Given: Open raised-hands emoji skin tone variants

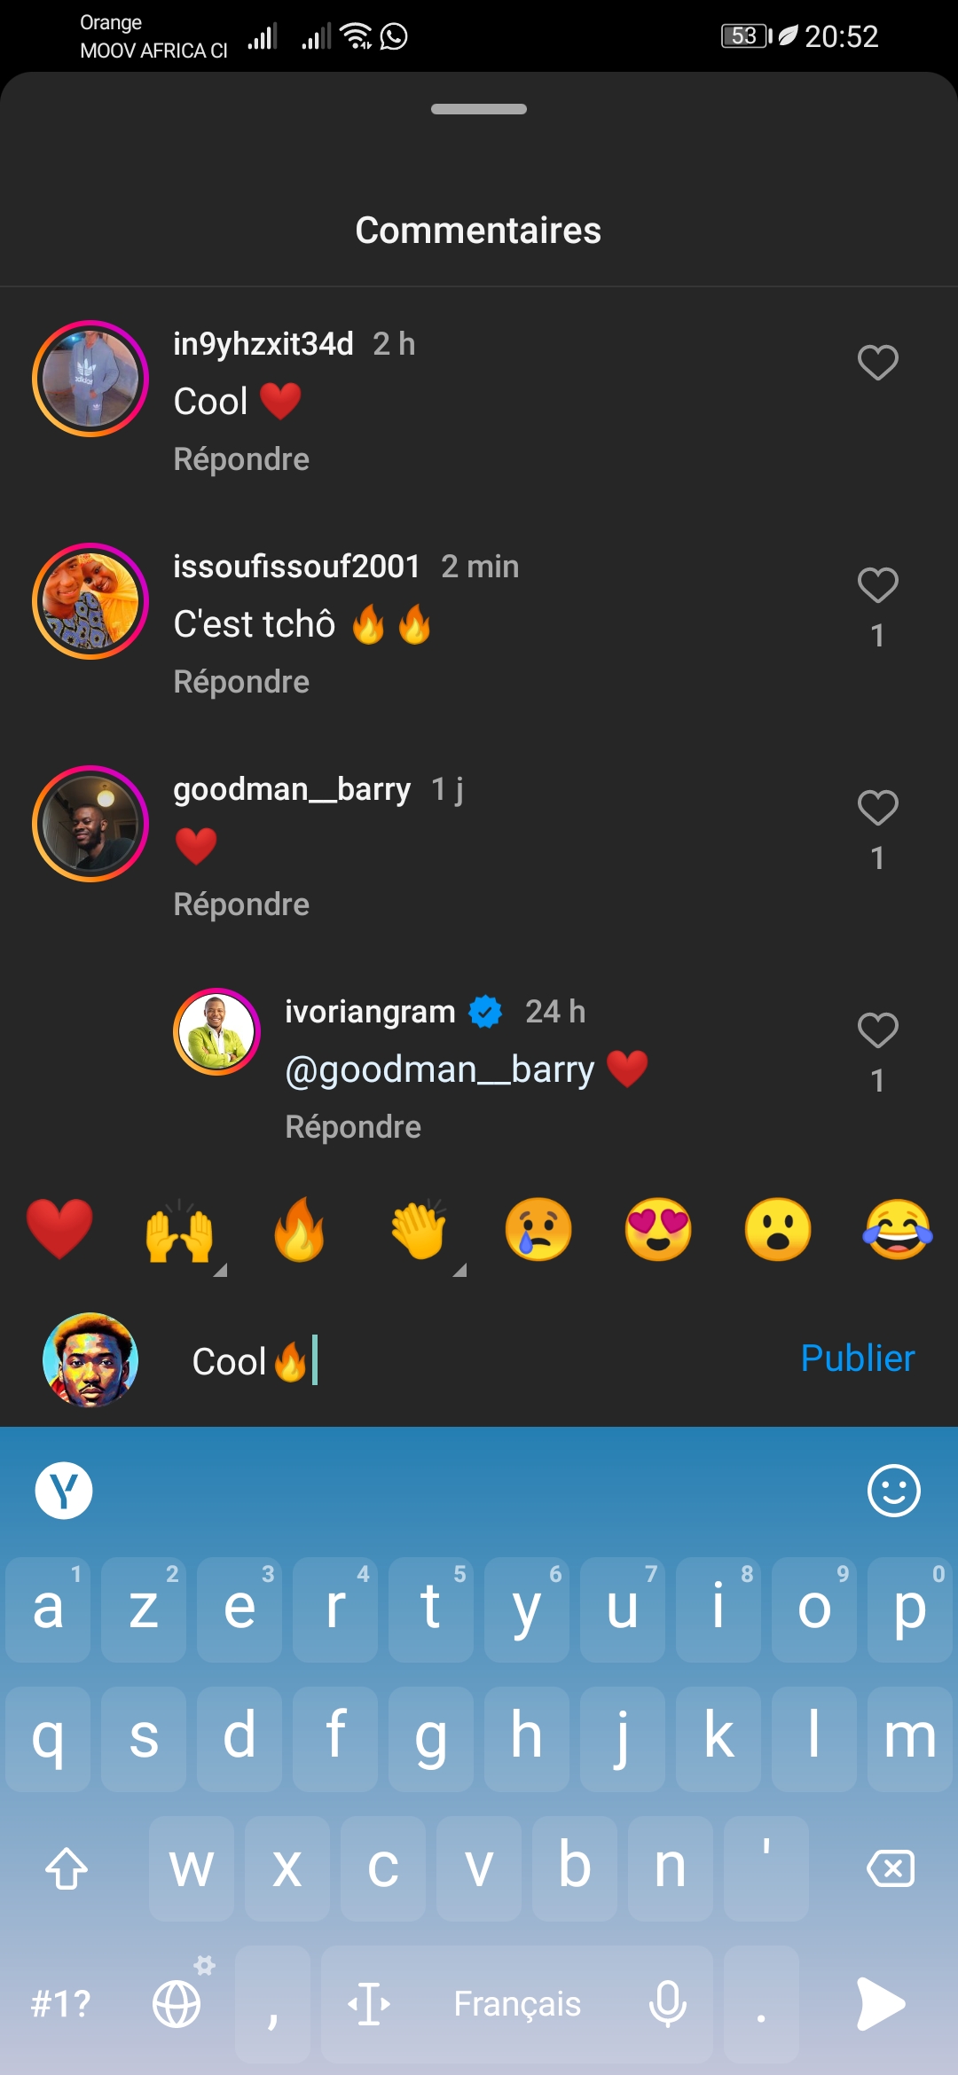Looking at the screenshot, I should coord(219,1269).
